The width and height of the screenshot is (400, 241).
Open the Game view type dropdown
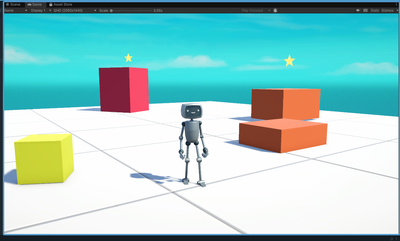point(16,10)
